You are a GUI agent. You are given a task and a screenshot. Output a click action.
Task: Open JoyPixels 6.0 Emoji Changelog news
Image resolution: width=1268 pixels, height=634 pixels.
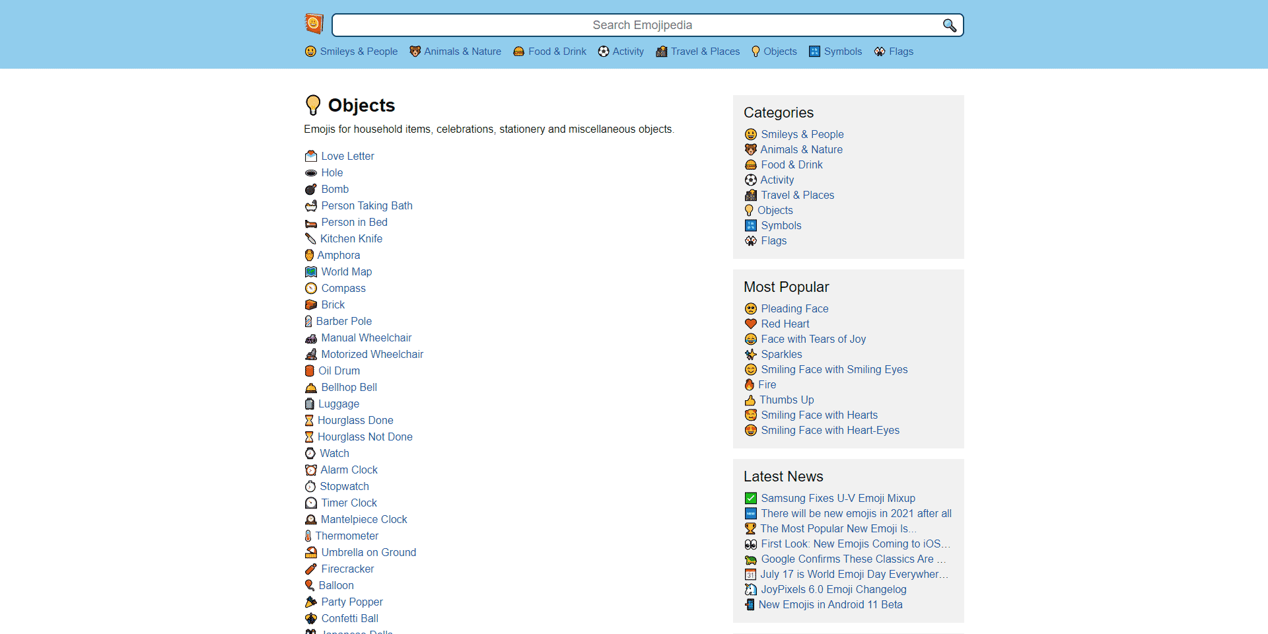(833, 590)
